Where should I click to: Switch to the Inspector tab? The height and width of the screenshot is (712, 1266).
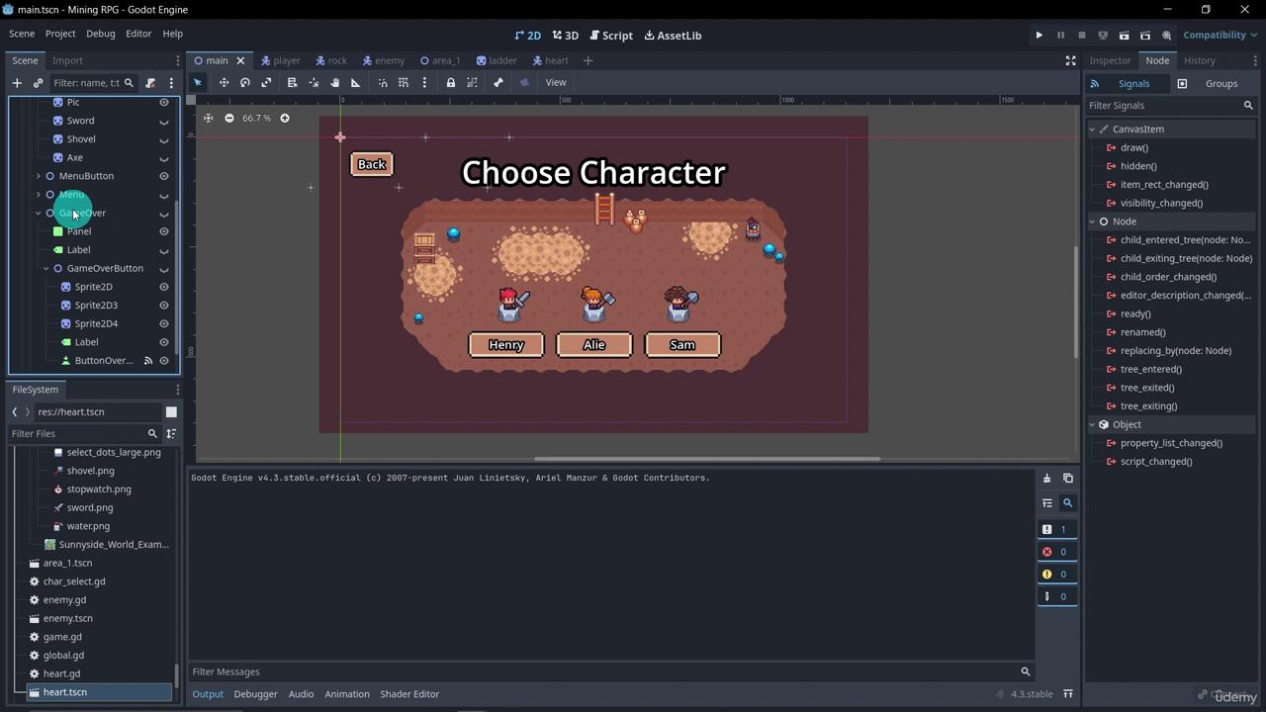click(1110, 61)
